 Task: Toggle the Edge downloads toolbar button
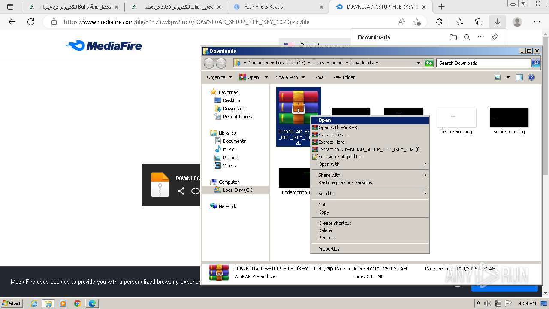(x=498, y=22)
